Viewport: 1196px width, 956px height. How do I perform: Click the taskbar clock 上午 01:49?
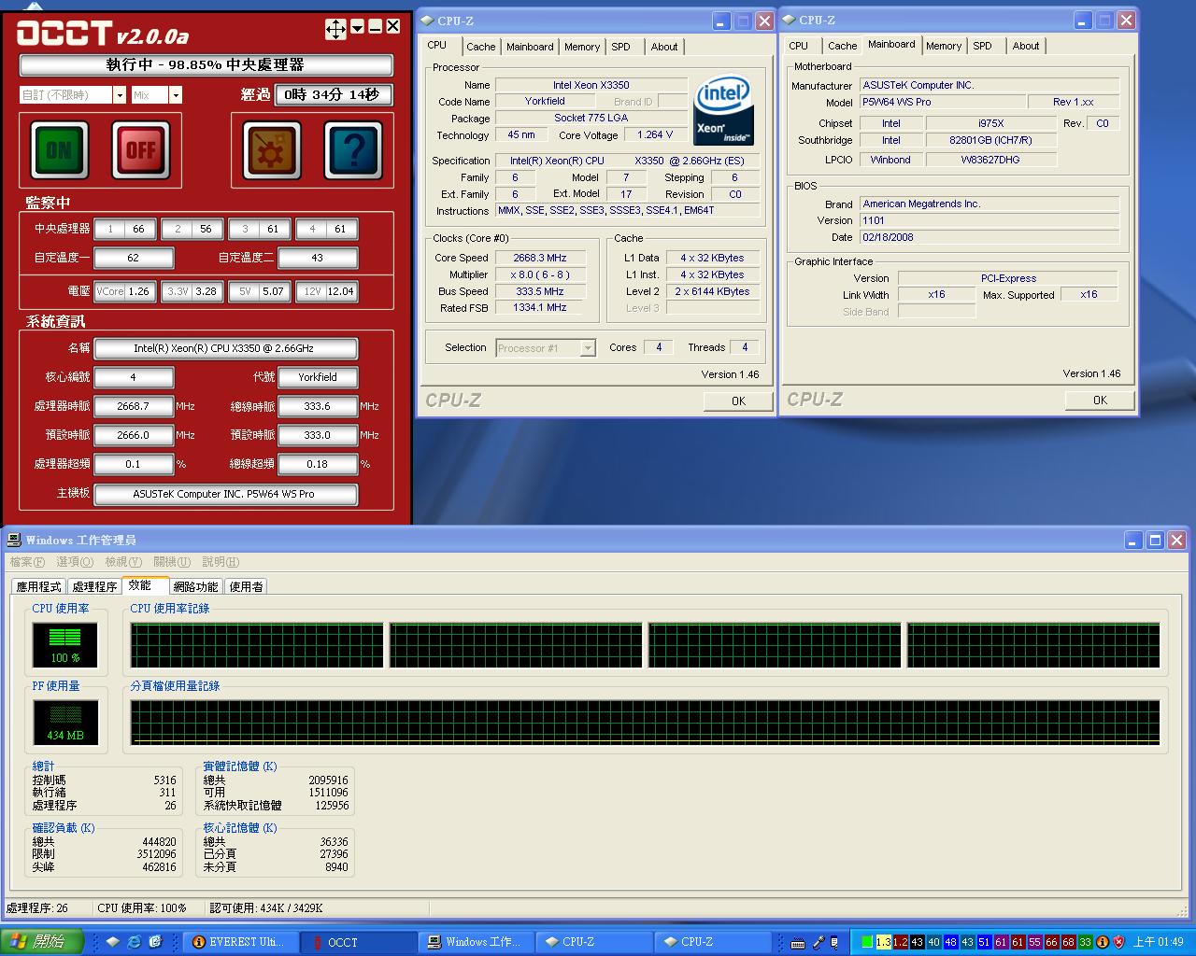[1159, 943]
